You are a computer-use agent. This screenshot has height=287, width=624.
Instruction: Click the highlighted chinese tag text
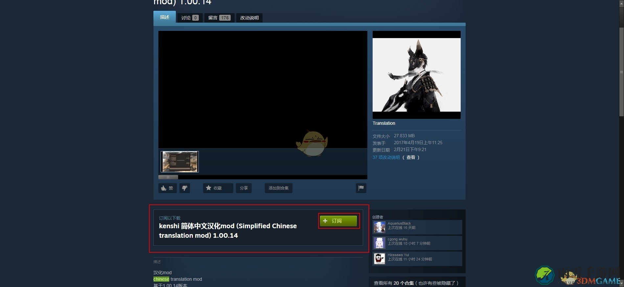[x=161, y=279]
